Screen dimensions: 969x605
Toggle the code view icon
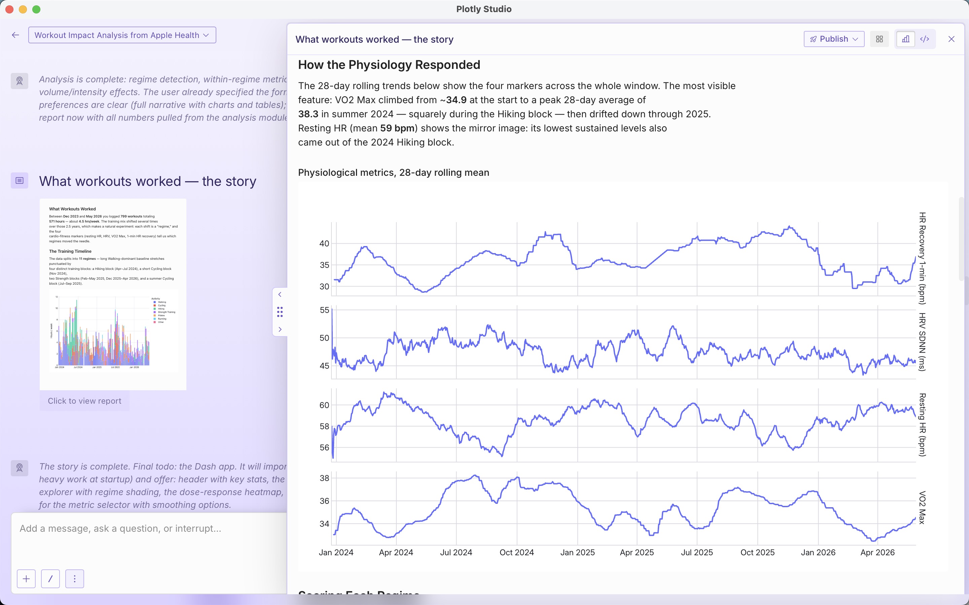(x=925, y=39)
